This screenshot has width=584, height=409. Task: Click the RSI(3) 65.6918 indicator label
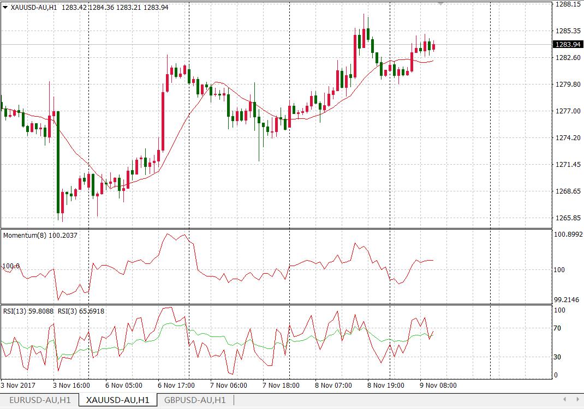click(81, 311)
